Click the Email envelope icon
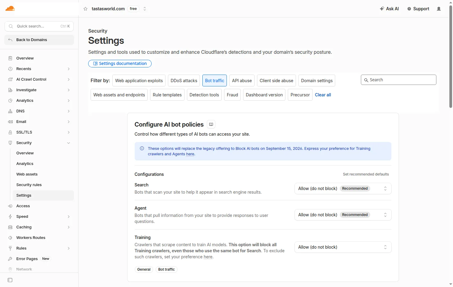The height and width of the screenshot is (287, 453). [x=10, y=122]
